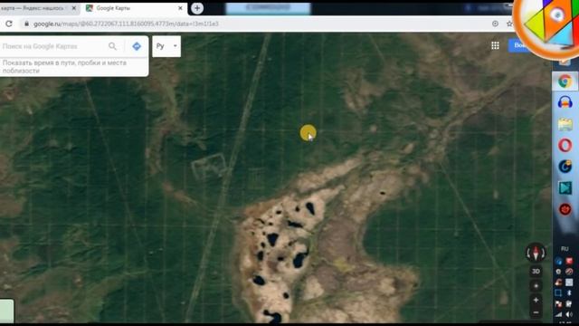Zoom out with the minus button
579x326 pixels.
pos(536,312)
